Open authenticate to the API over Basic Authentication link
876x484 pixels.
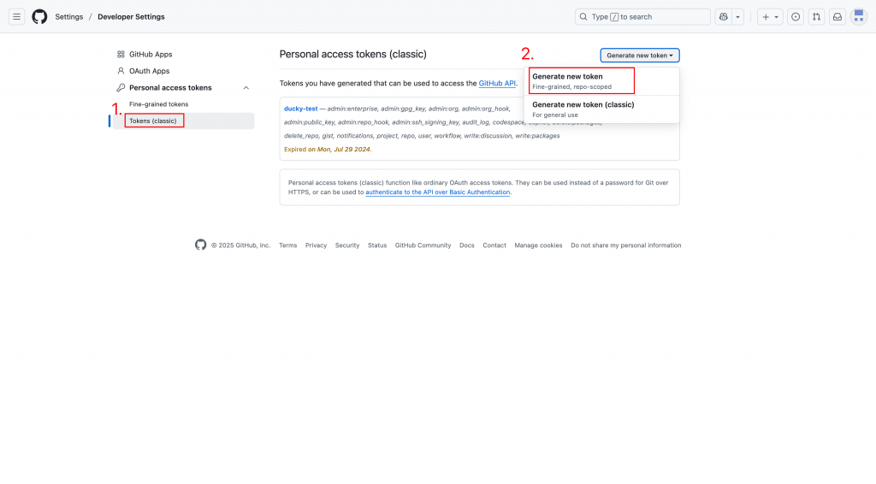pos(437,192)
